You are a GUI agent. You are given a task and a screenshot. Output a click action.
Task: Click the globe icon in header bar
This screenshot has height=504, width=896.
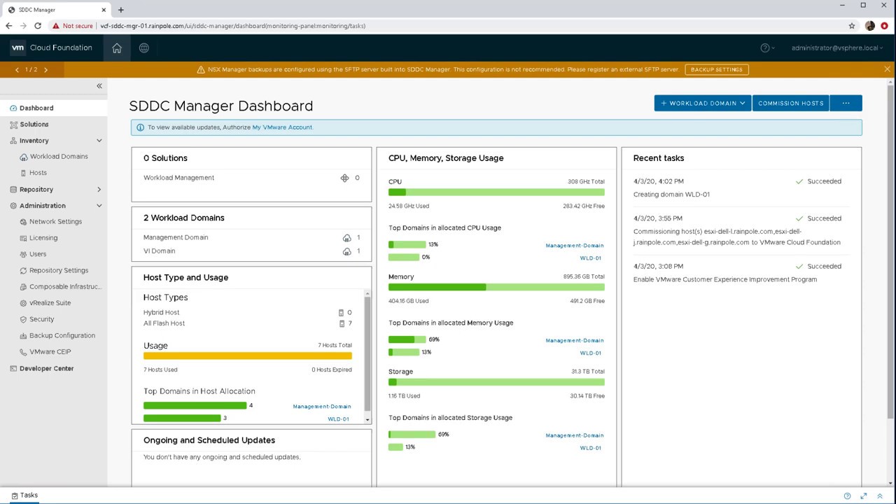[143, 48]
